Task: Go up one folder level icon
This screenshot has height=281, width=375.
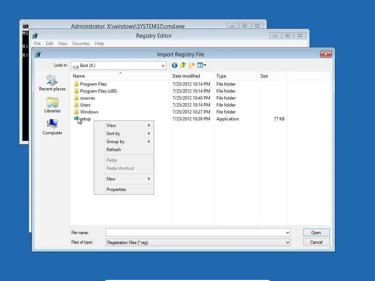Action: point(183,65)
